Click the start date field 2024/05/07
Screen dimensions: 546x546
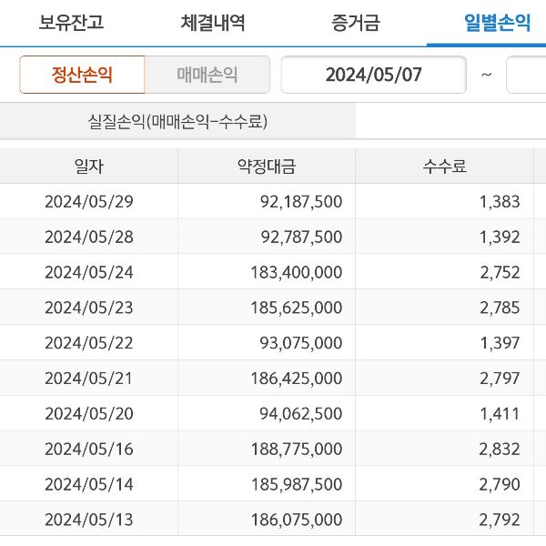tap(373, 75)
